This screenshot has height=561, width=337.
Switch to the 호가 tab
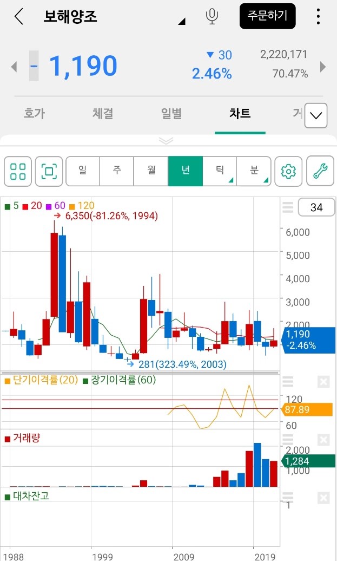34,114
